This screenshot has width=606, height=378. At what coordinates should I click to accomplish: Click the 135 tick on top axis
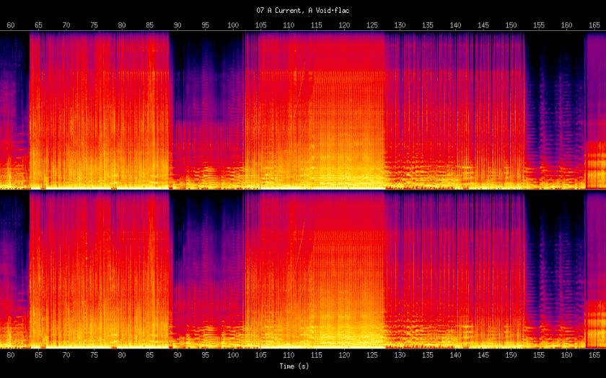tap(428, 25)
